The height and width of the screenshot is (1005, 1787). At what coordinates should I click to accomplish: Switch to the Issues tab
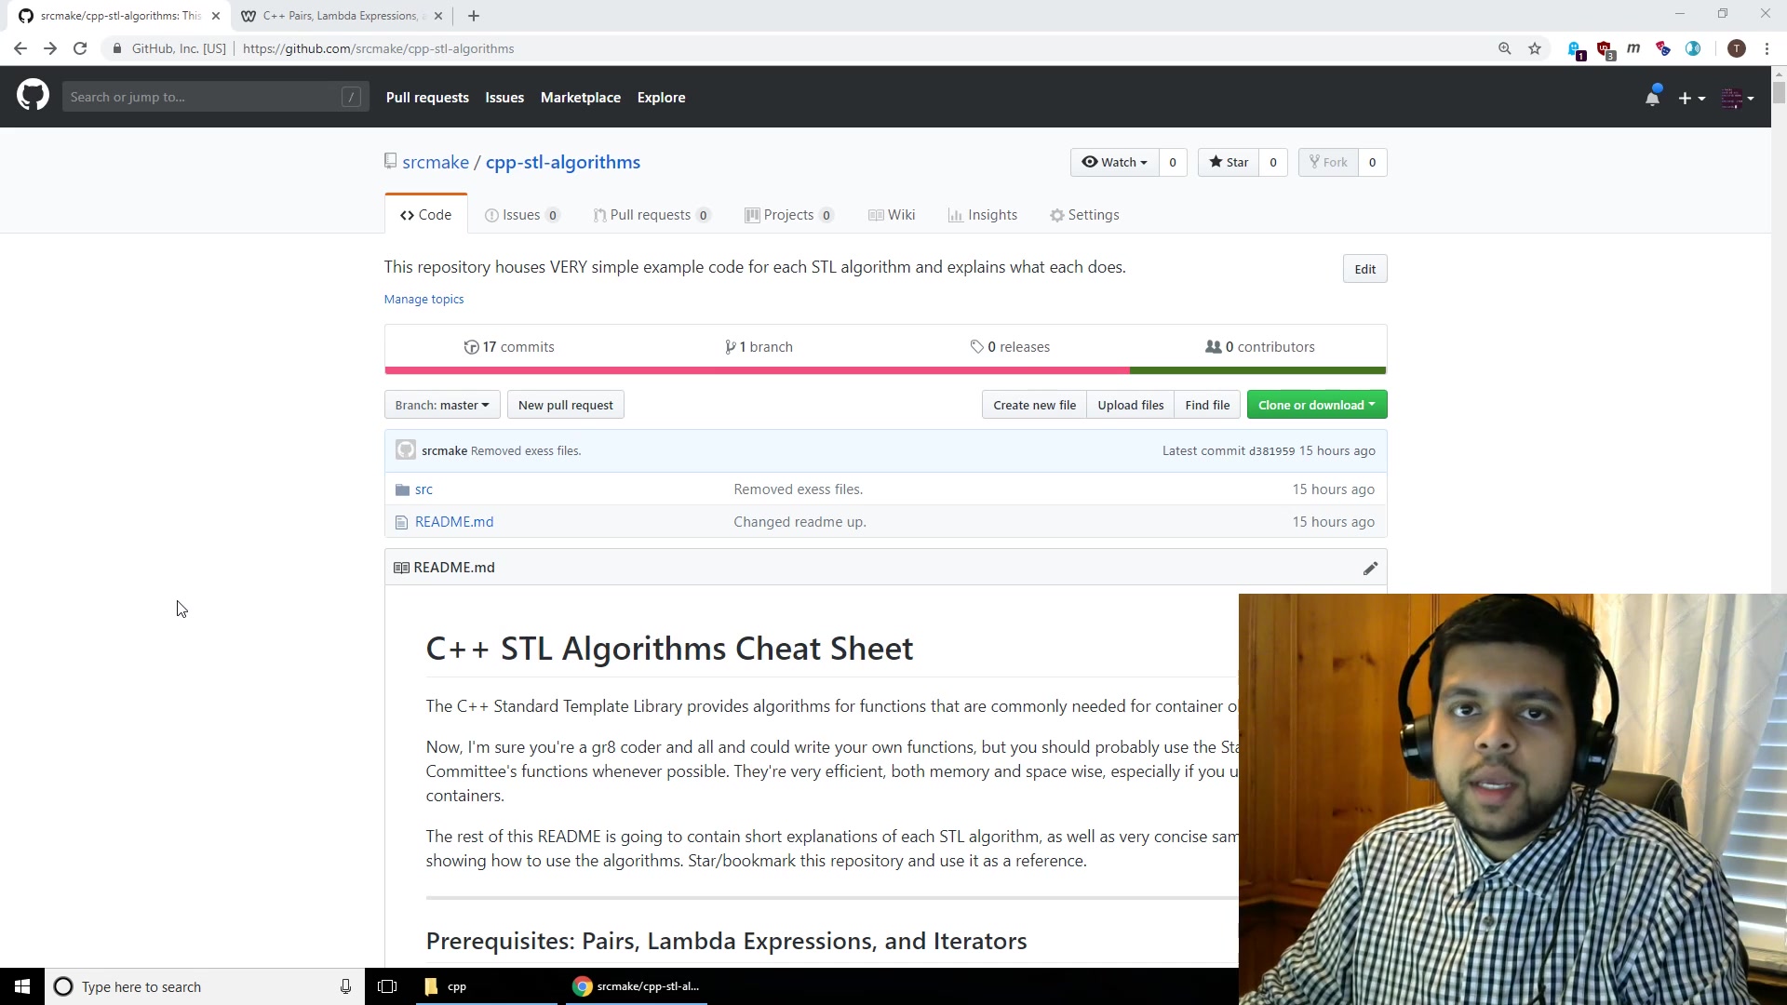click(x=522, y=215)
